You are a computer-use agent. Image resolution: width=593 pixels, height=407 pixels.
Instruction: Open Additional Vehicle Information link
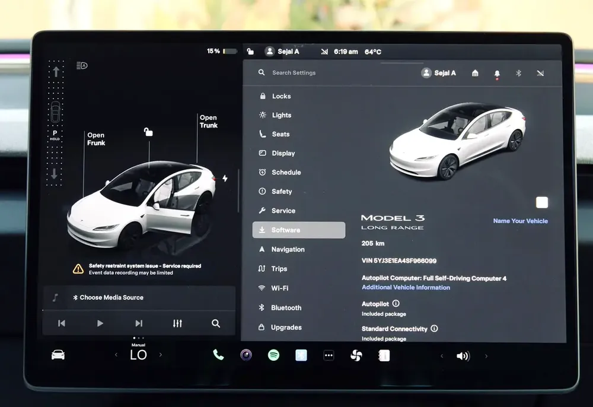pyautogui.click(x=406, y=288)
